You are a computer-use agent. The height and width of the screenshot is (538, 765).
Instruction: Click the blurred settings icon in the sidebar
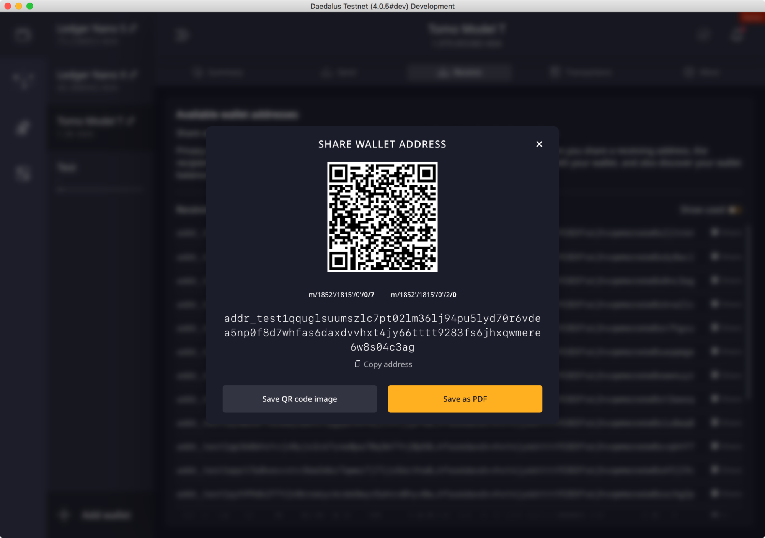pyautogui.click(x=23, y=128)
